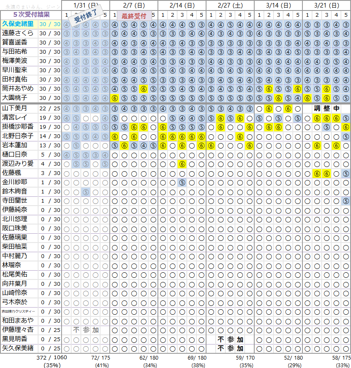The width and height of the screenshot is (351, 368).
Task: Click the highlighted 30 / 30 count for 久保史緒里
Action: coord(50,24)
